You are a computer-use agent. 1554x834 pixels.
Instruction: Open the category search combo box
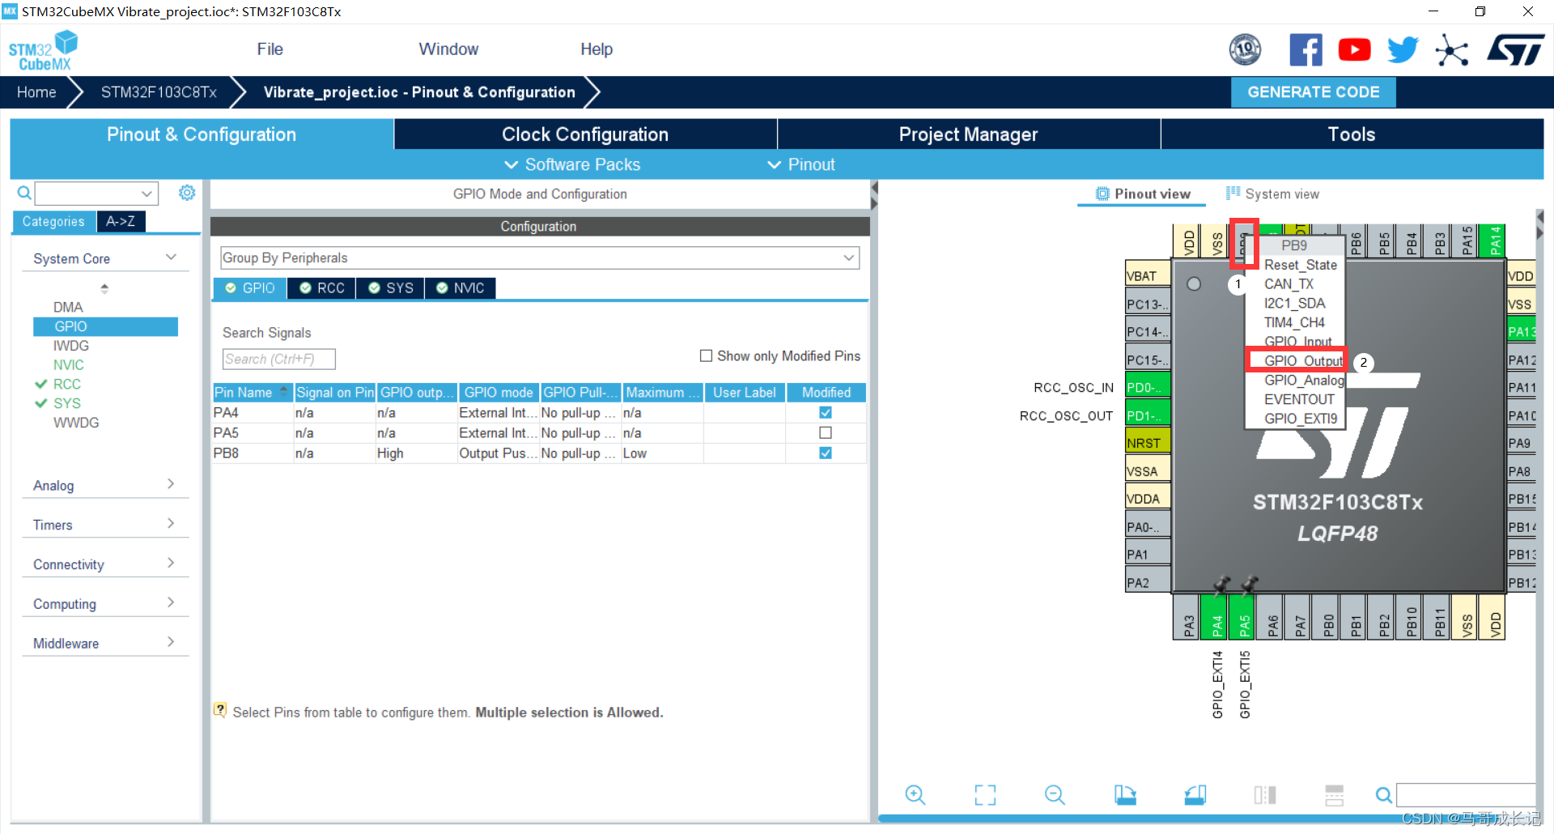(x=96, y=194)
